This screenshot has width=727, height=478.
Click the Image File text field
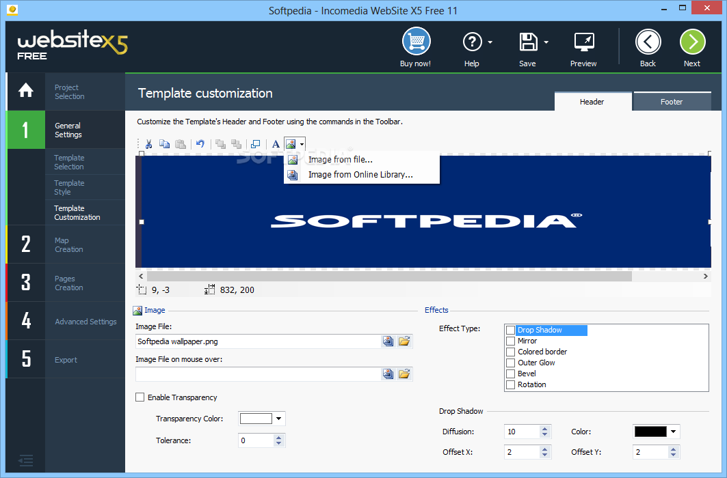[x=258, y=341]
